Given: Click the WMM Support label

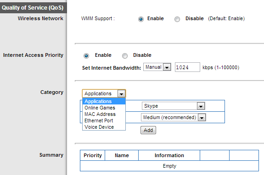Looking at the screenshot, I should pyautogui.click(x=98, y=18).
